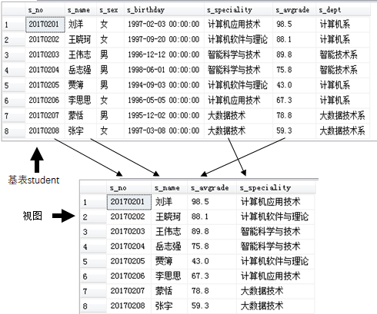Select cell 20170204 in student table

[45, 70]
